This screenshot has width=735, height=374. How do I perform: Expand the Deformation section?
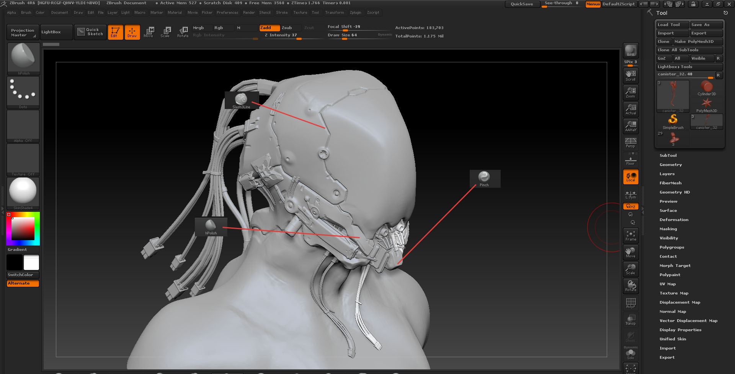click(x=674, y=220)
